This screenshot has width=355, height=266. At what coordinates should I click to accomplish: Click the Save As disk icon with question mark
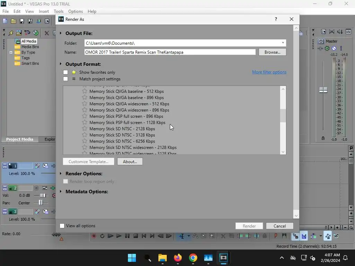pyautogui.click(x=30, y=21)
